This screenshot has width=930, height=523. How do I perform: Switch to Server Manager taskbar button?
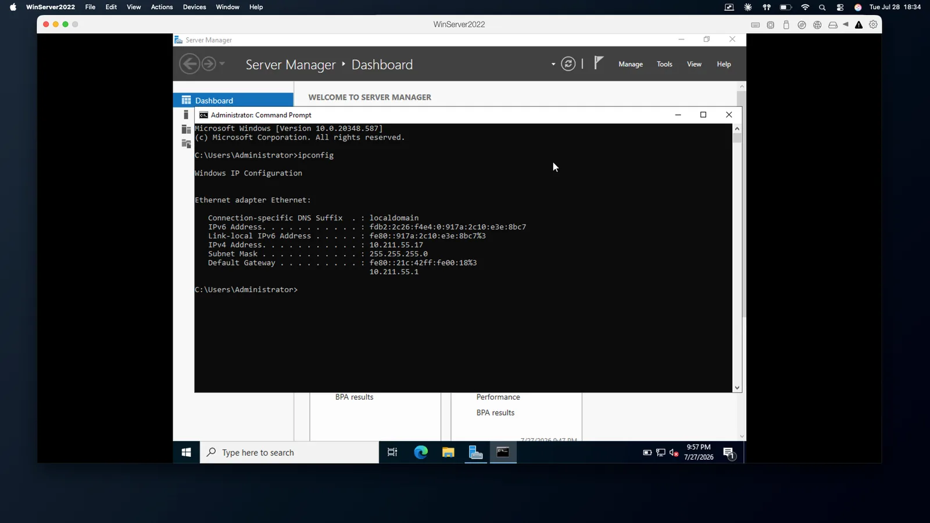point(475,452)
